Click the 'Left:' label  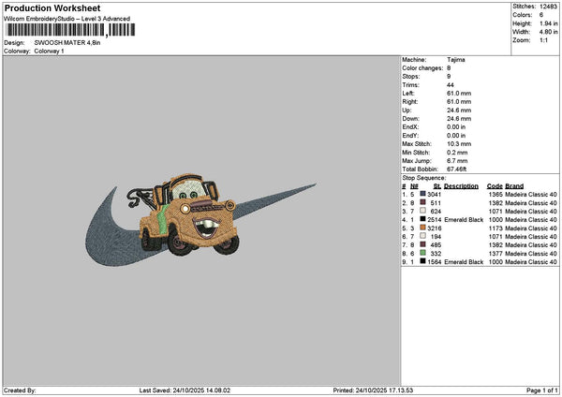408,93
